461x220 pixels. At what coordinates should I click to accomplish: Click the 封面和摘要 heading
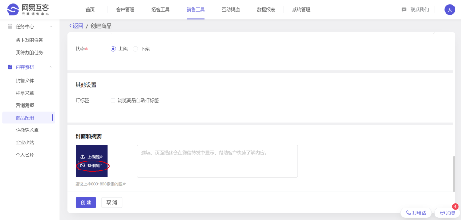point(88,136)
